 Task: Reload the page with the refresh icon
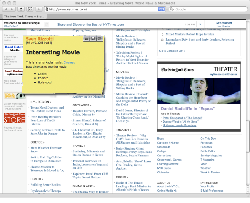click(x=21, y=9)
